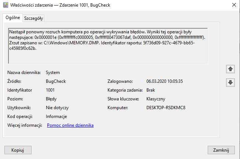The width and height of the screenshot is (240, 159).
Task: Switch to the Szczegóły tab
Action: click(34, 18)
